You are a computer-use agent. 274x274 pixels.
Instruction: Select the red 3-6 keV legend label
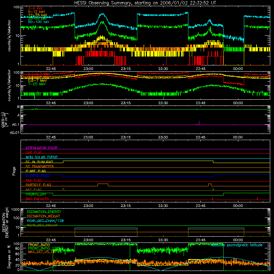tap(36, 8)
